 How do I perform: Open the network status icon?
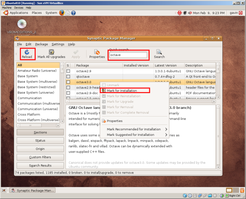pos(185,13)
